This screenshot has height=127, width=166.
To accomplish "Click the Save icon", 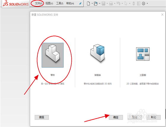I will point(103,4).
